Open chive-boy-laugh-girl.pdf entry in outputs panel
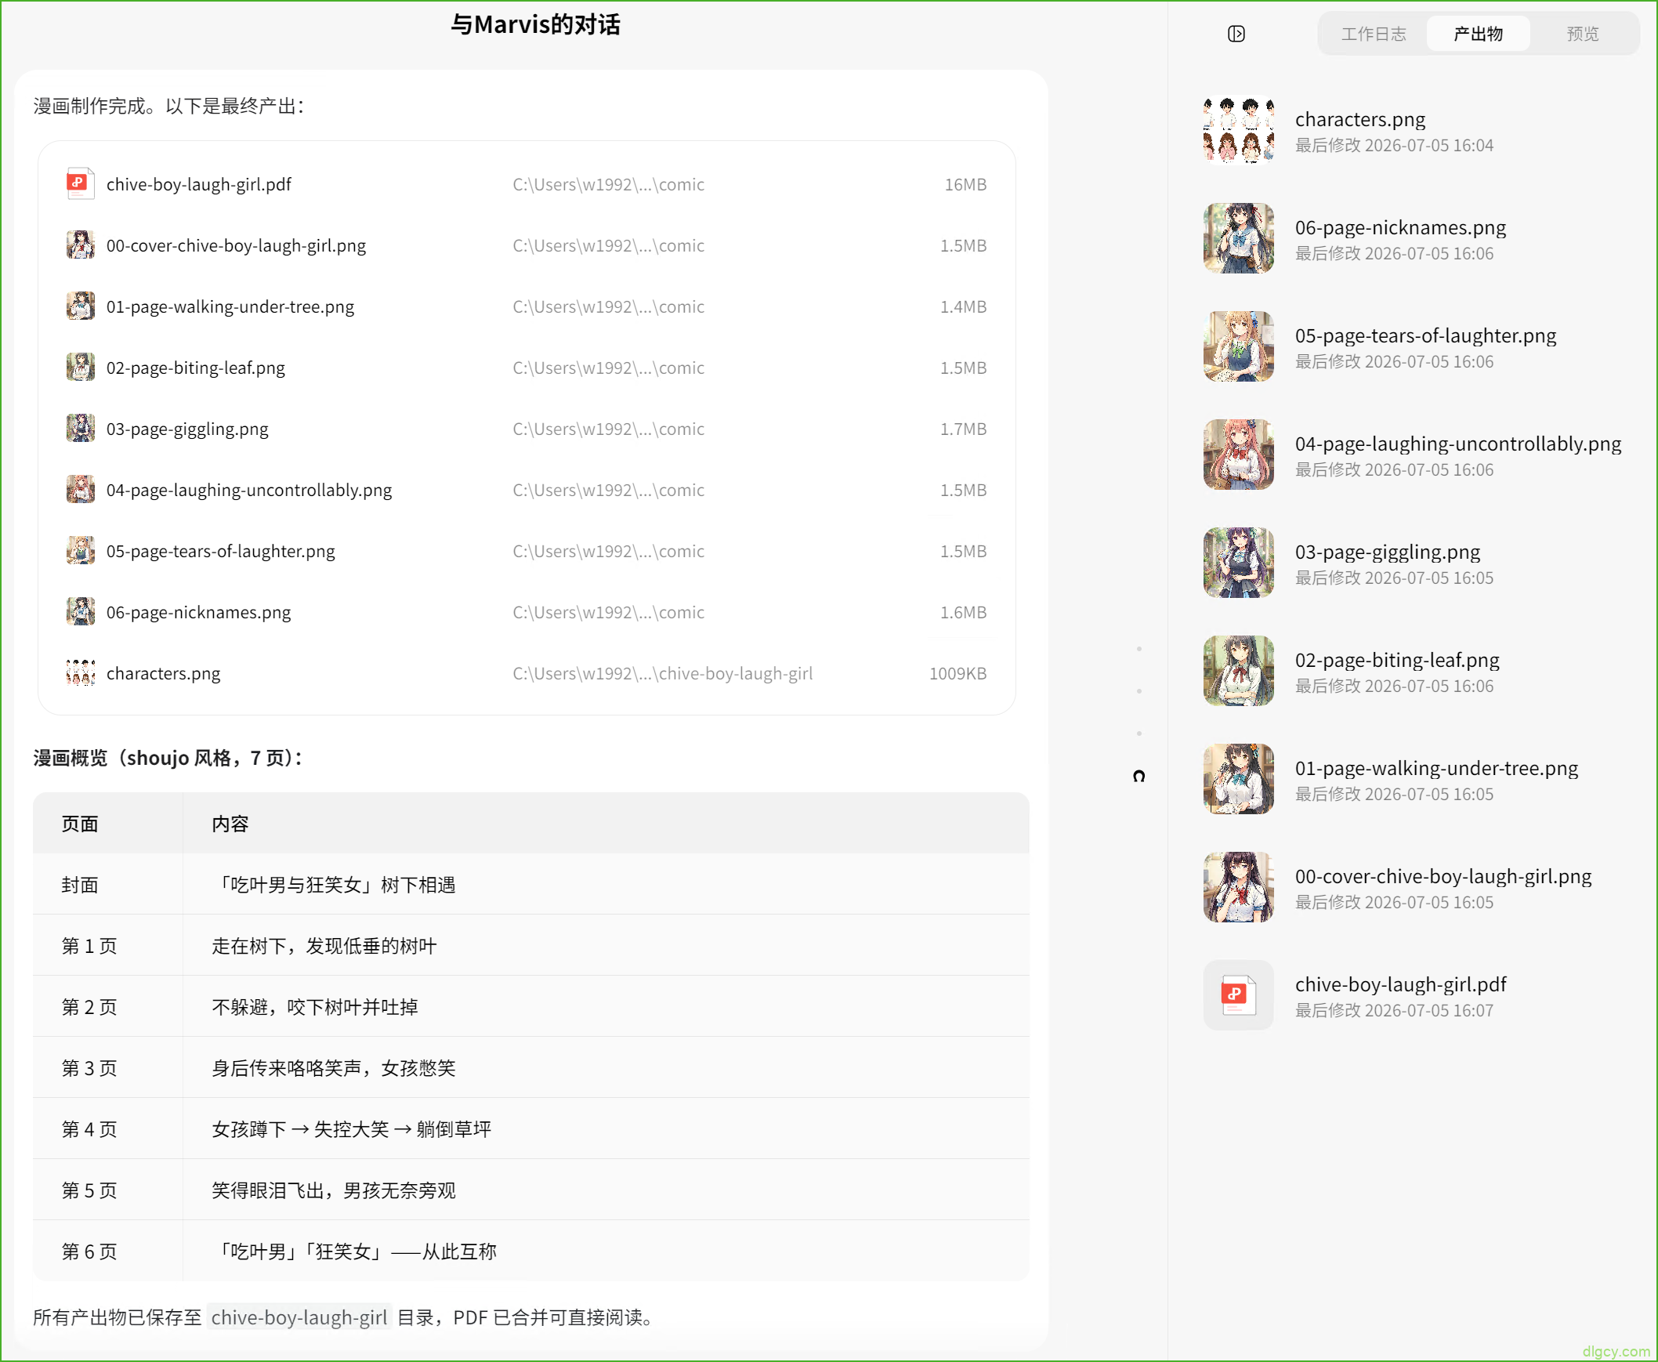This screenshot has width=1658, height=1362. click(x=1412, y=994)
